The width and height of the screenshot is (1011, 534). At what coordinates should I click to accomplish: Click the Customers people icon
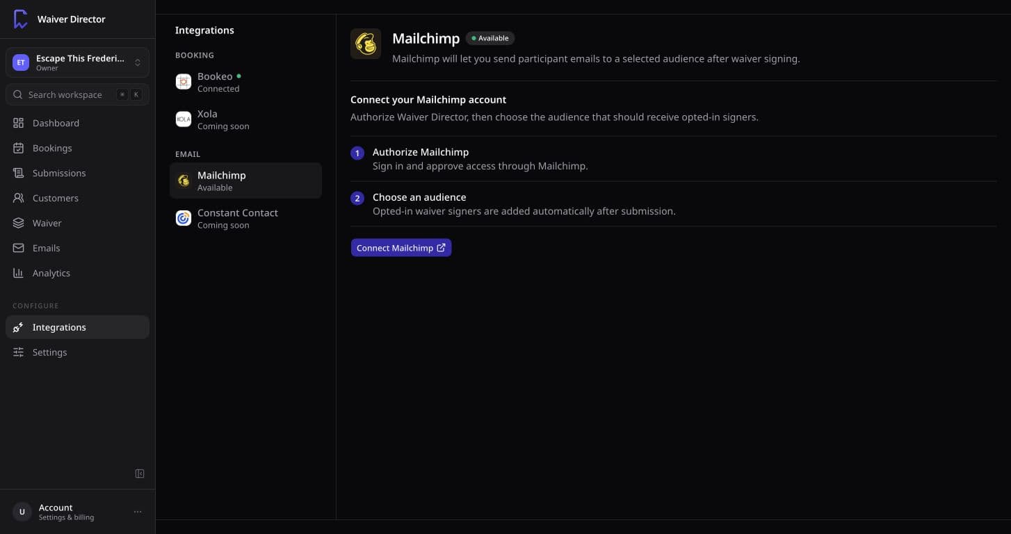[x=19, y=198]
